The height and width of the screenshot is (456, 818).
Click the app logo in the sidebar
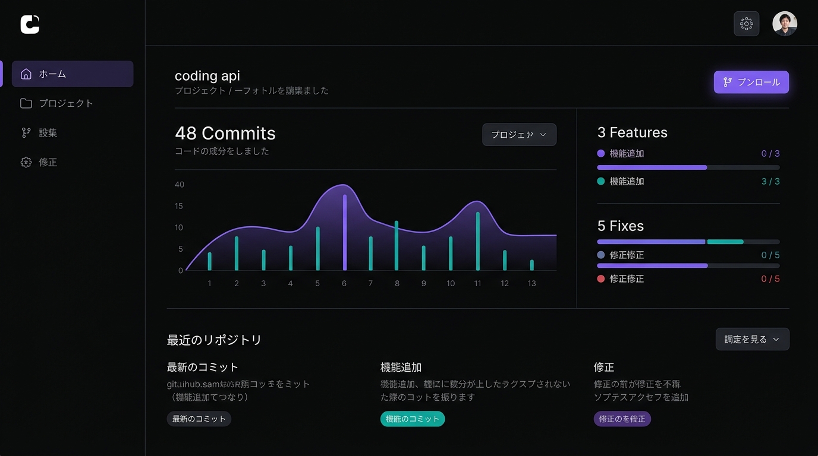(x=30, y=24)
